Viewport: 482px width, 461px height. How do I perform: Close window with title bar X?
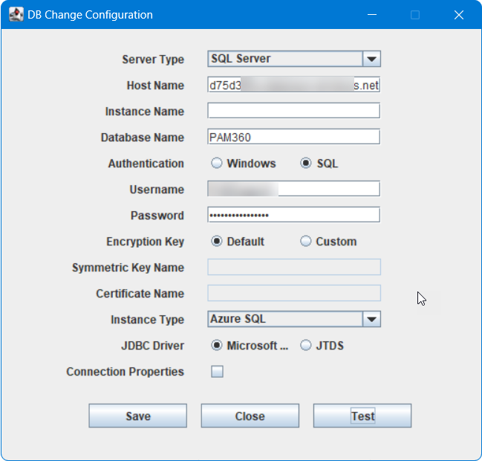click(x=459, y=15)
